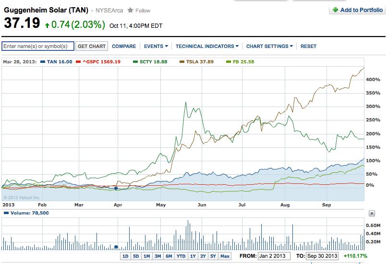Viewport: 387px width, 264px height.
Task: Click the Compare menu item
Action: point(124,47)
